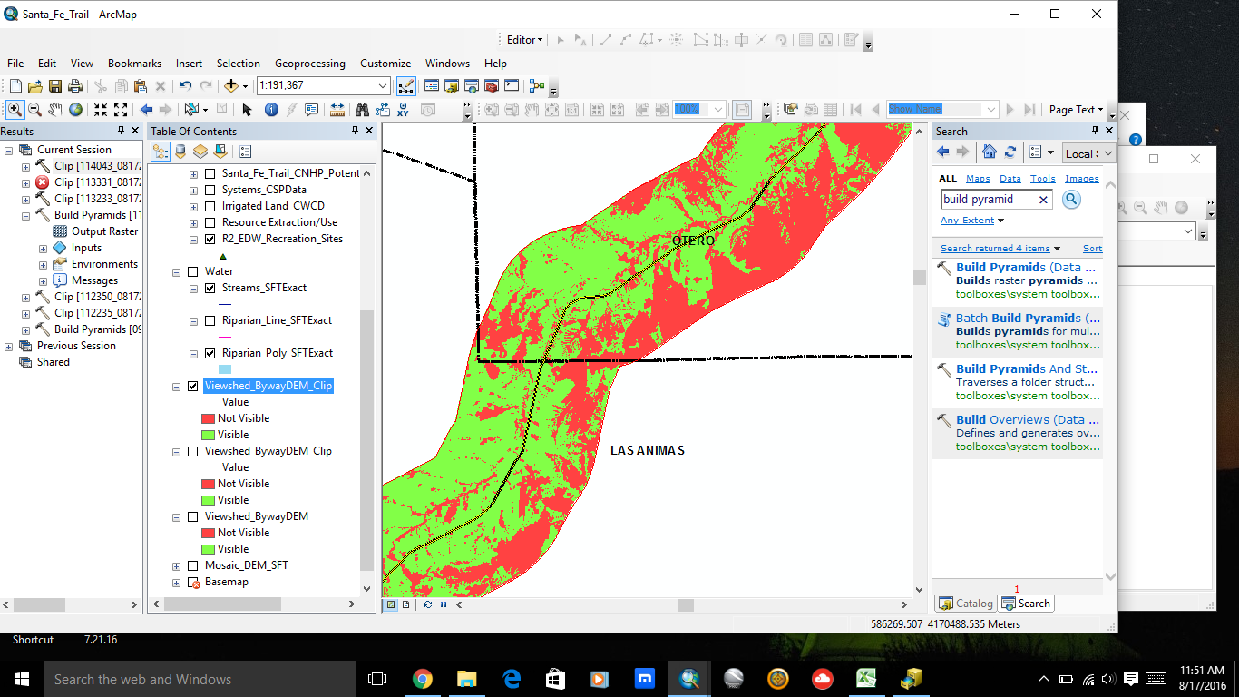Select the Pan hand tool
The height and width of the screenshot is (697, 1239).
point(54,110)
